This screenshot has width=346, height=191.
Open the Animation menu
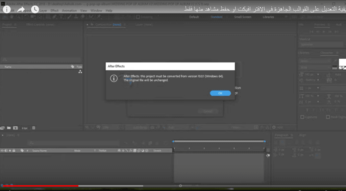coord(69,10)
